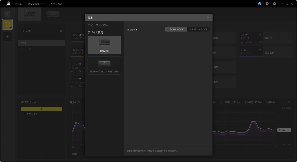
Task: Open the help question mark icon
Action: tap(267, 3)
